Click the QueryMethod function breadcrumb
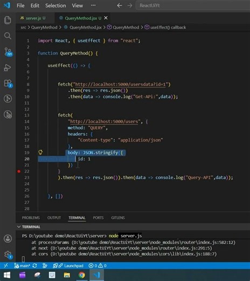 coord(123,28)
